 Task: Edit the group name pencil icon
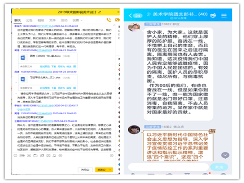[99, 11]
